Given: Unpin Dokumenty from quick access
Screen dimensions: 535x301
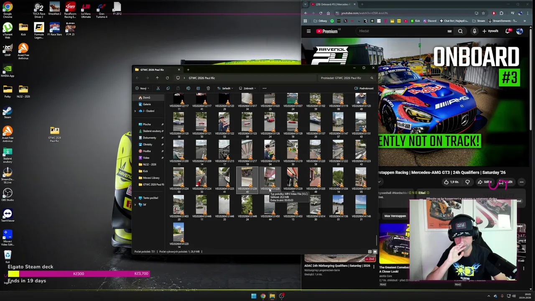Looking at the screenshot, I should pos(162,138).
